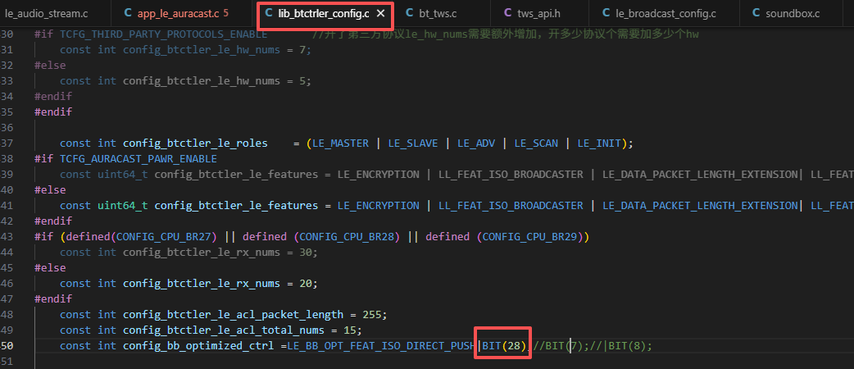Click #endif on line 35
The image size is (854, 369).
52,112
